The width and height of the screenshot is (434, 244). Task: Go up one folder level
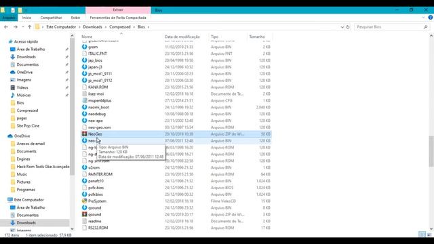[30, 27]
